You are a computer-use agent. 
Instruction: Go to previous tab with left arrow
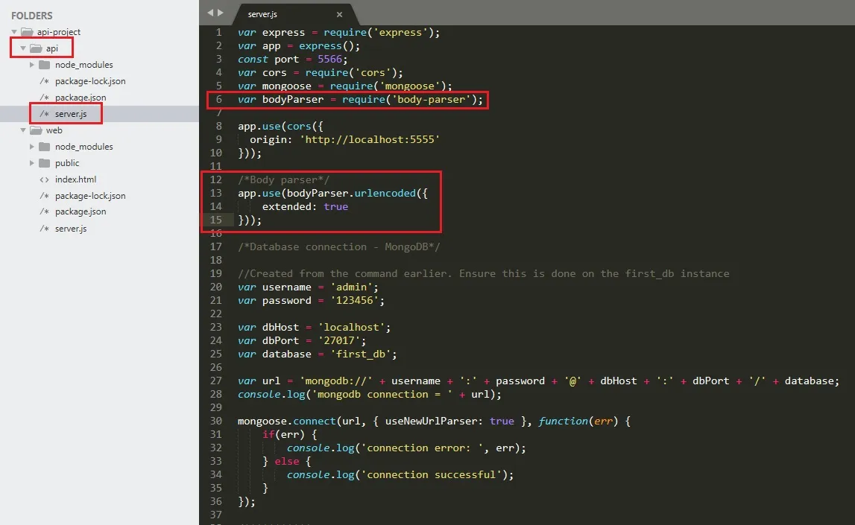pos(210,13)
